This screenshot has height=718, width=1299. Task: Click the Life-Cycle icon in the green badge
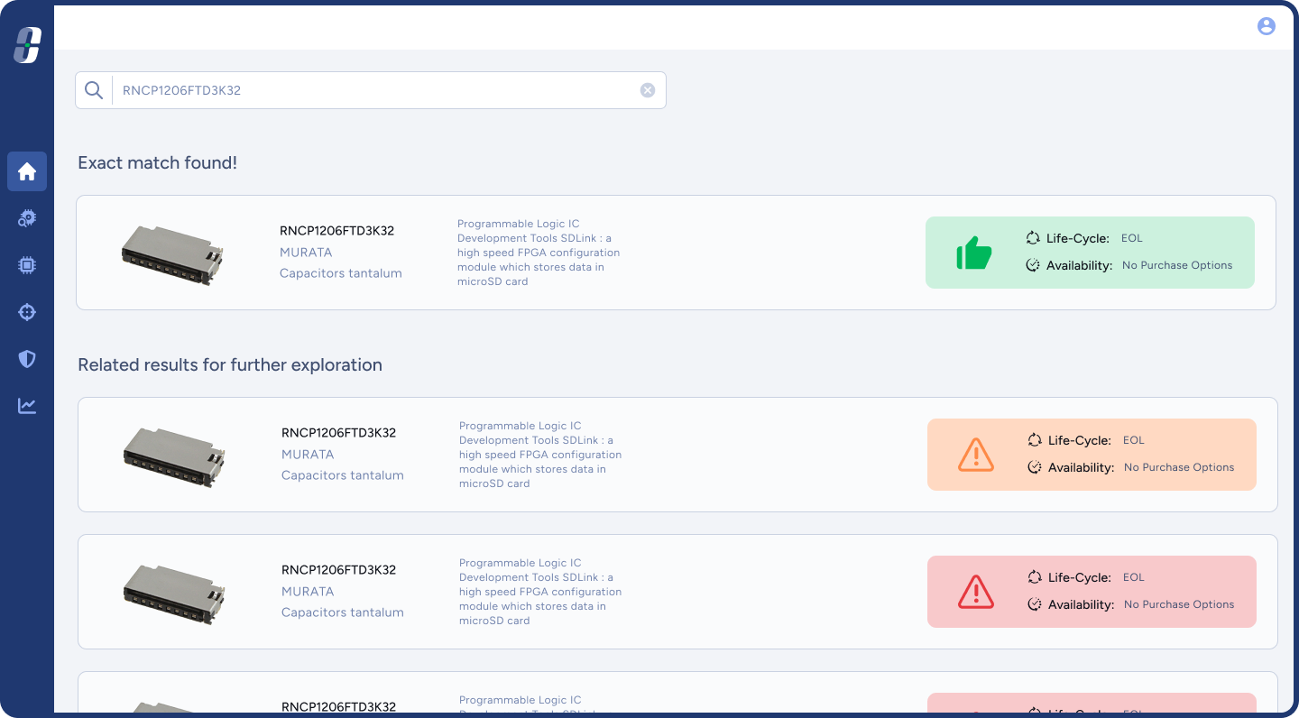click(x=1033, y=238)
